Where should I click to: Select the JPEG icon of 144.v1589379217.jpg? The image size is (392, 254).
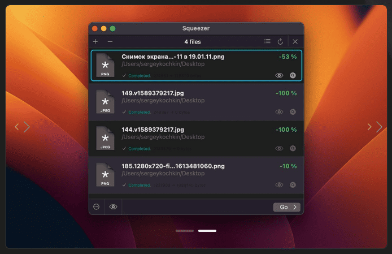(x=105, y=138)
